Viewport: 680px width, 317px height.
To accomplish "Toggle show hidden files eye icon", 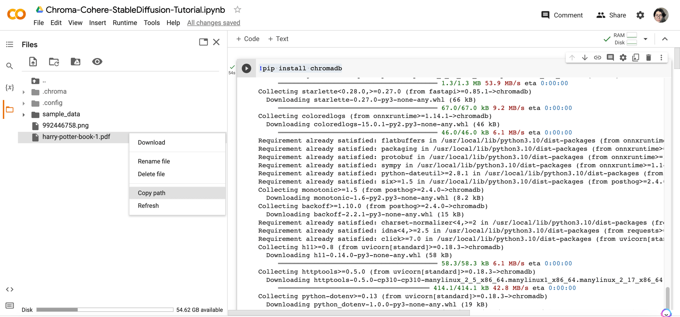I will click(97, 62).
